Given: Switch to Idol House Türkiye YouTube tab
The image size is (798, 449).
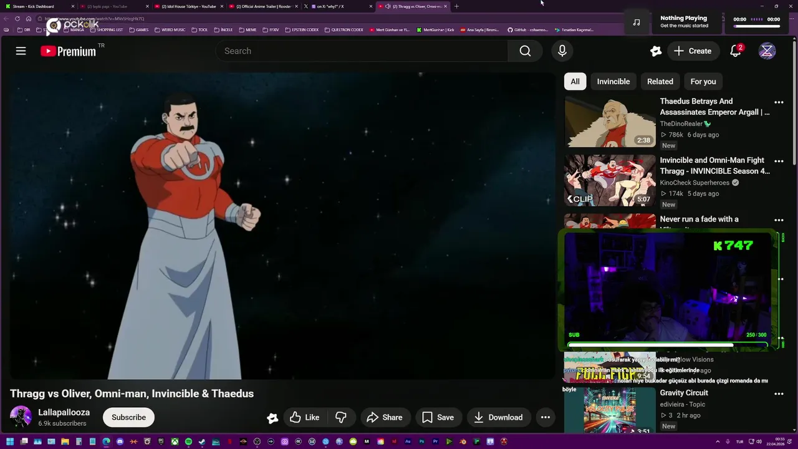Looking at the screenshot, I should coord(189,6).
